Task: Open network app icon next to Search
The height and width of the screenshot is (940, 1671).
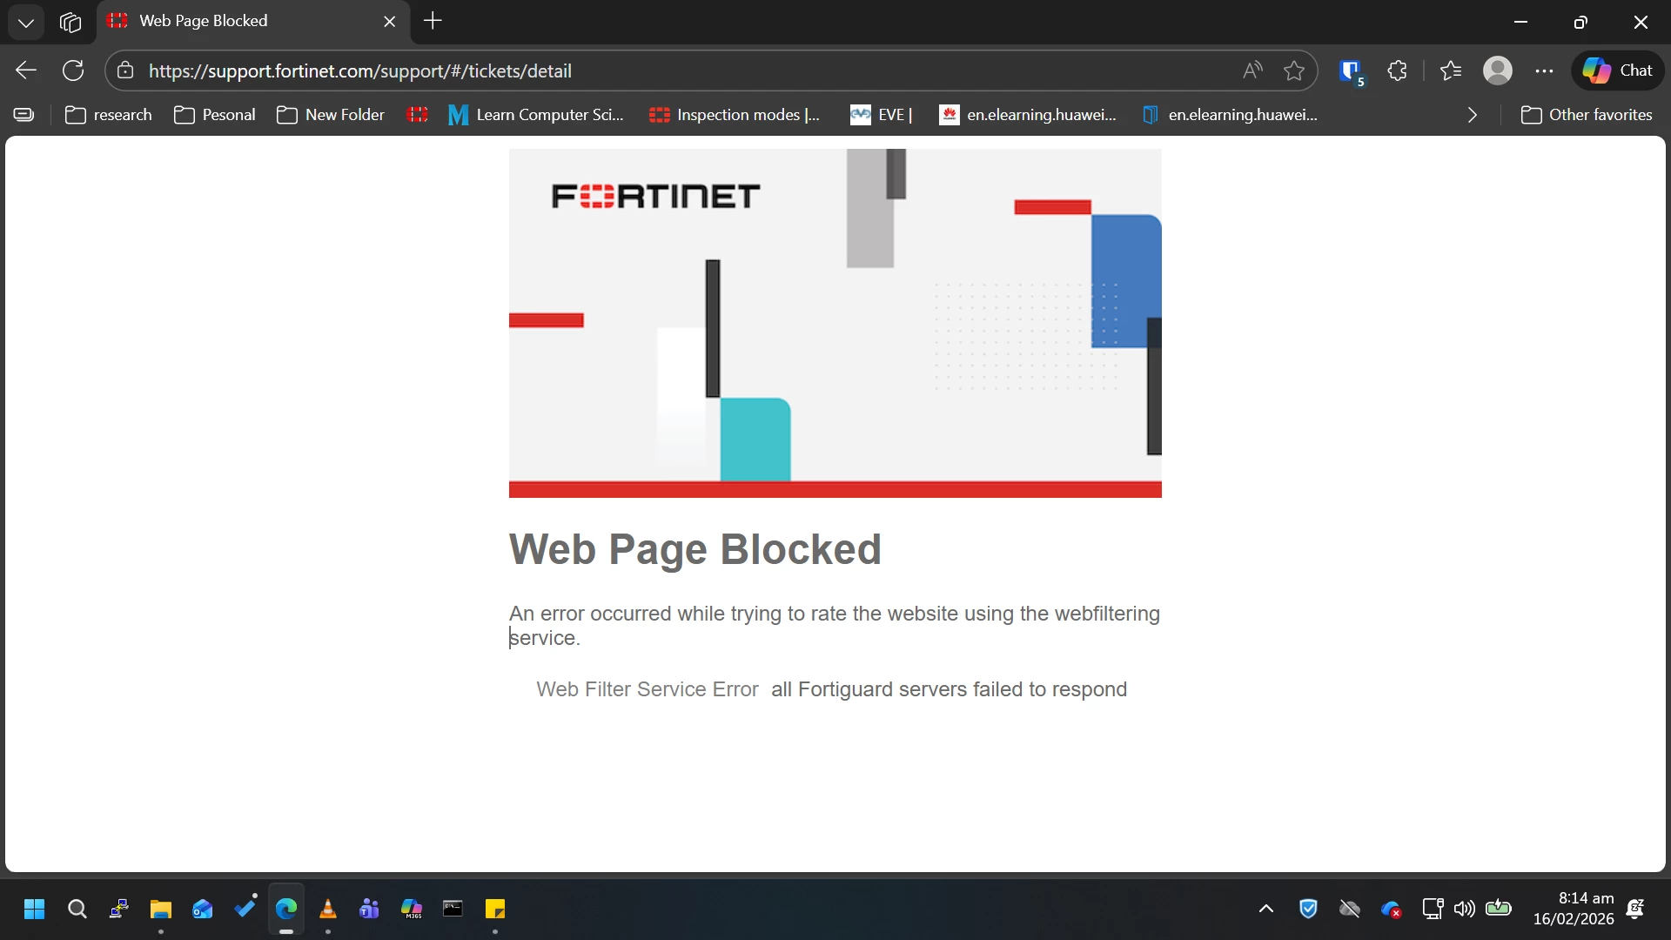Action: coord(119,910)
